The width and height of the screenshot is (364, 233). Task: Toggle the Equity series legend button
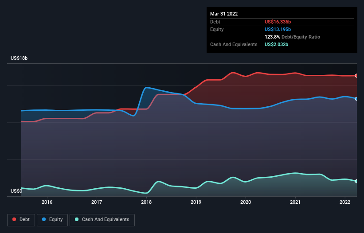tap(52, 220)
